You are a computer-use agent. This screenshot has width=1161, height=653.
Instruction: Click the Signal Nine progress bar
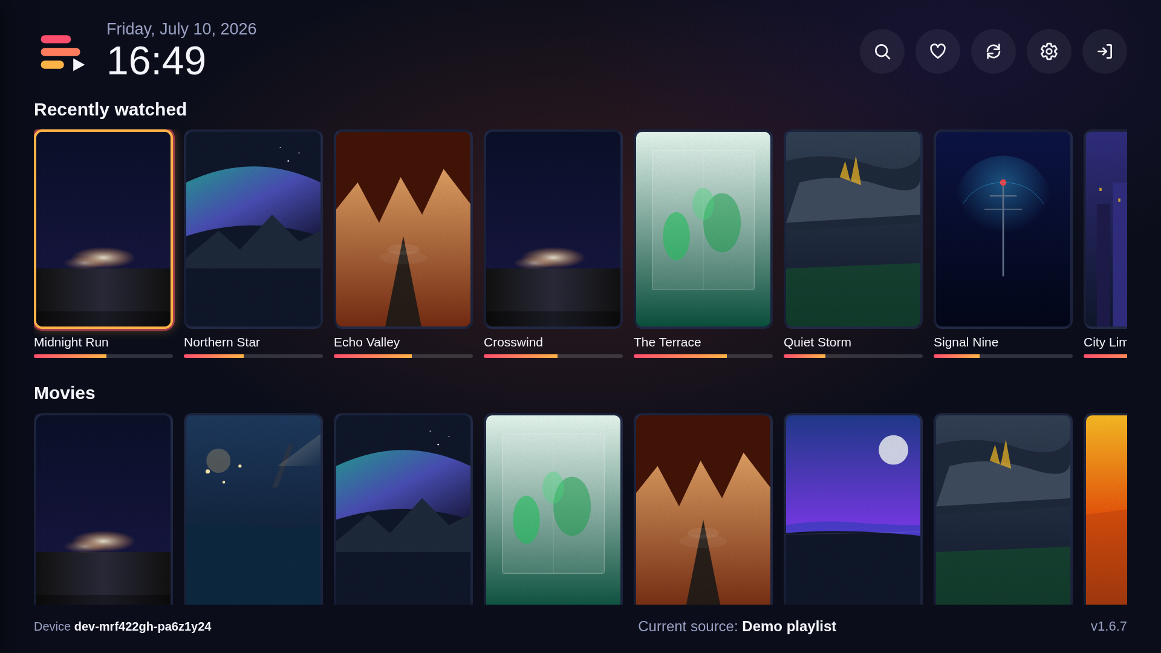(x=1003, y=356)
